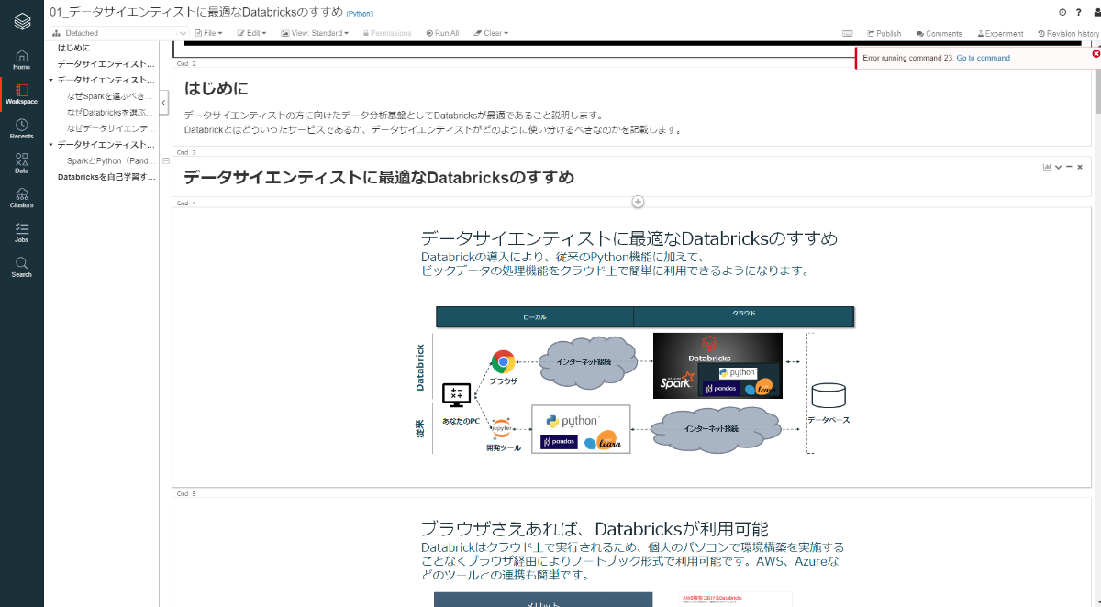Follow the Go to command link
Viewport: 1101px width, 607px height.
983,58
